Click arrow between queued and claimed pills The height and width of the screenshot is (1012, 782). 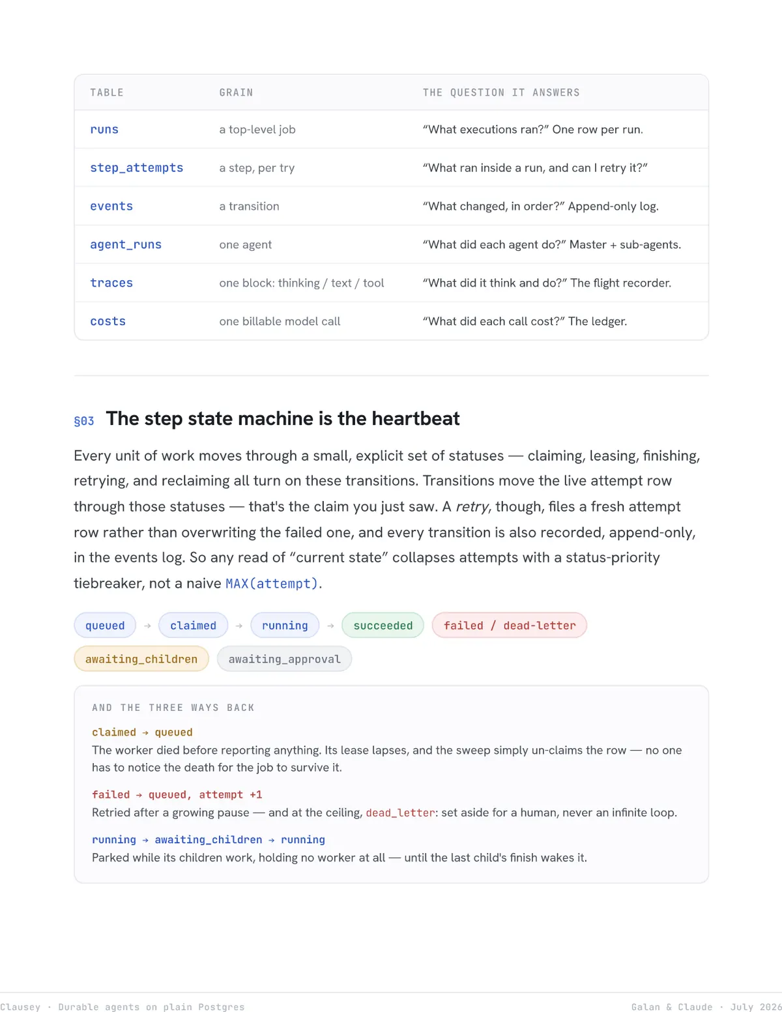(147, 626)
